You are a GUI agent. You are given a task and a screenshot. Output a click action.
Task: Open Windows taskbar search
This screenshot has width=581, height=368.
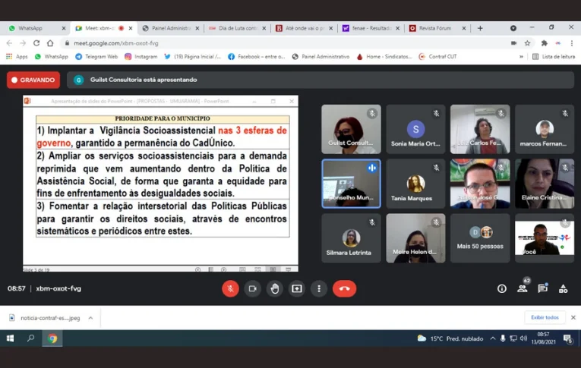coord(30,338)
